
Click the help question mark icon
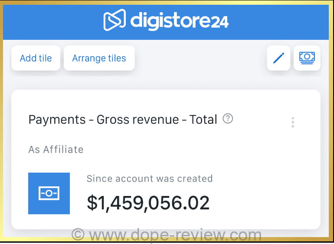pyautogui.click(x=228, y=119)
